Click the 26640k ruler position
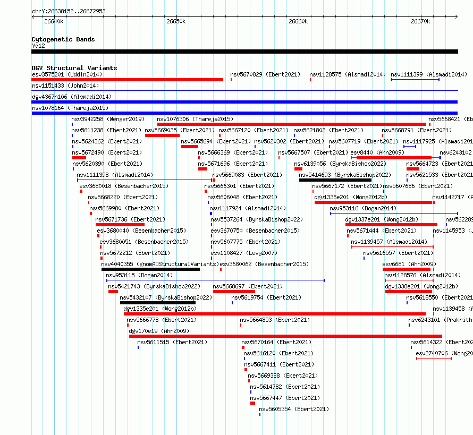 coord(54,21)
